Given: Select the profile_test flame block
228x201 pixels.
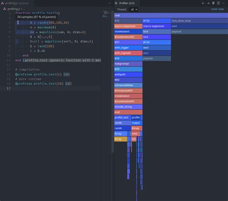Looking at the screenshot, I should pos(123,117).
